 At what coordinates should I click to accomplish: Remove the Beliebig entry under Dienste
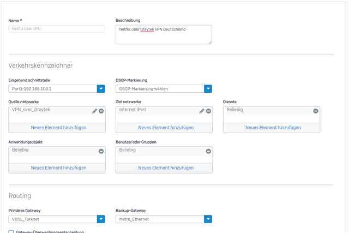click(316, 111)
